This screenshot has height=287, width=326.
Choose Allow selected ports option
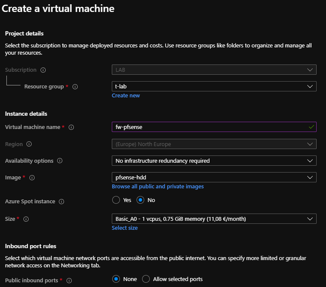146,279
